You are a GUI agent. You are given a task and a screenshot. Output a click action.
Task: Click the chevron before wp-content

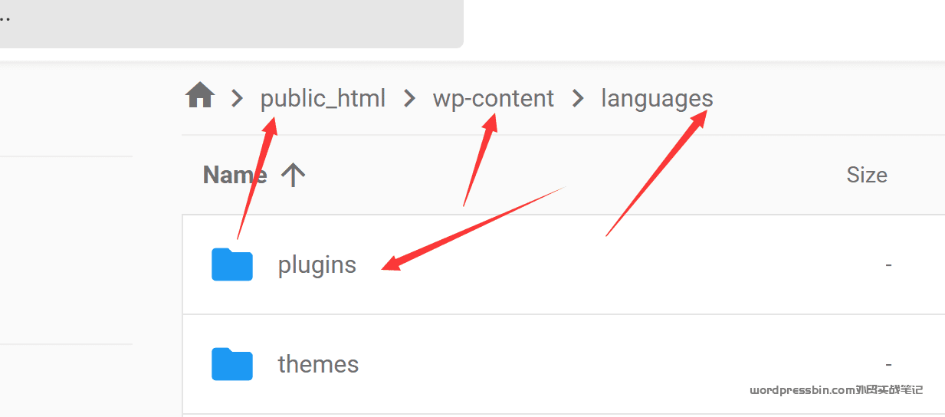(x=410, y=98)
